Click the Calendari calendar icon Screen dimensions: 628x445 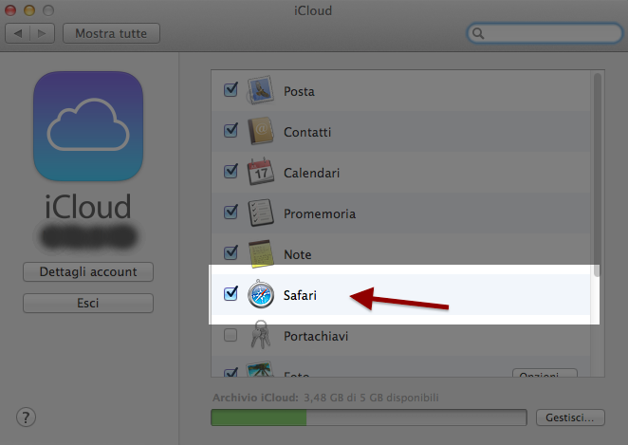pyautogui.click(x=260, y=172)
